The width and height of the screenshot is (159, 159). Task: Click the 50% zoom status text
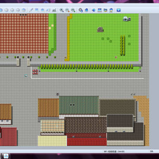pos(151,151)
